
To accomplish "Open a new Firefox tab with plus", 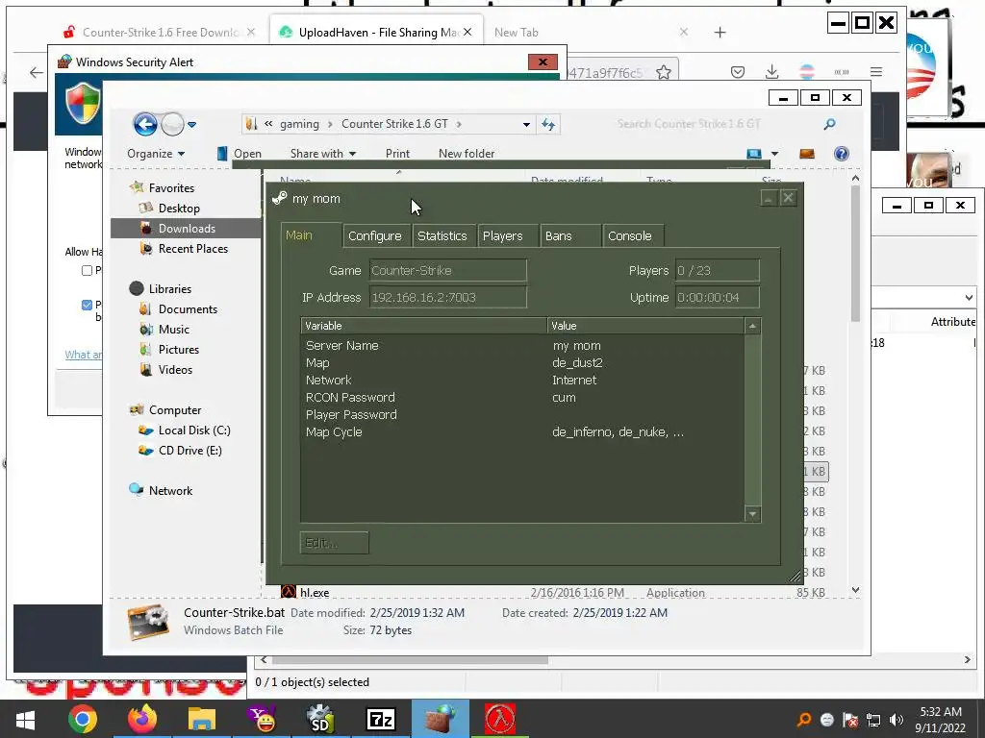I will point(720,32).
